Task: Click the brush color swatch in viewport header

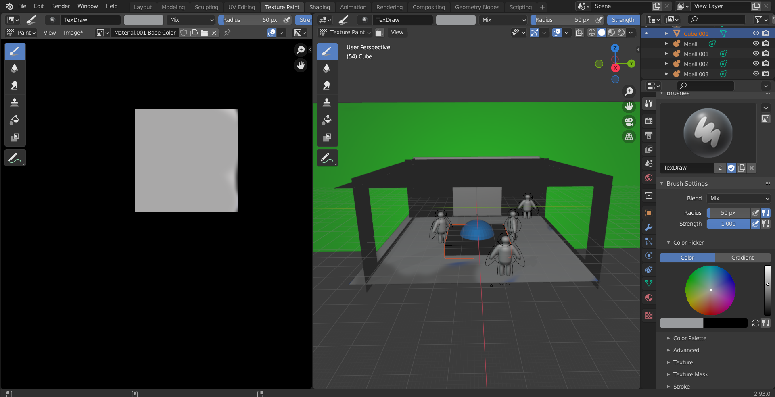Action: pyautogui.click(x=455, y=20)
